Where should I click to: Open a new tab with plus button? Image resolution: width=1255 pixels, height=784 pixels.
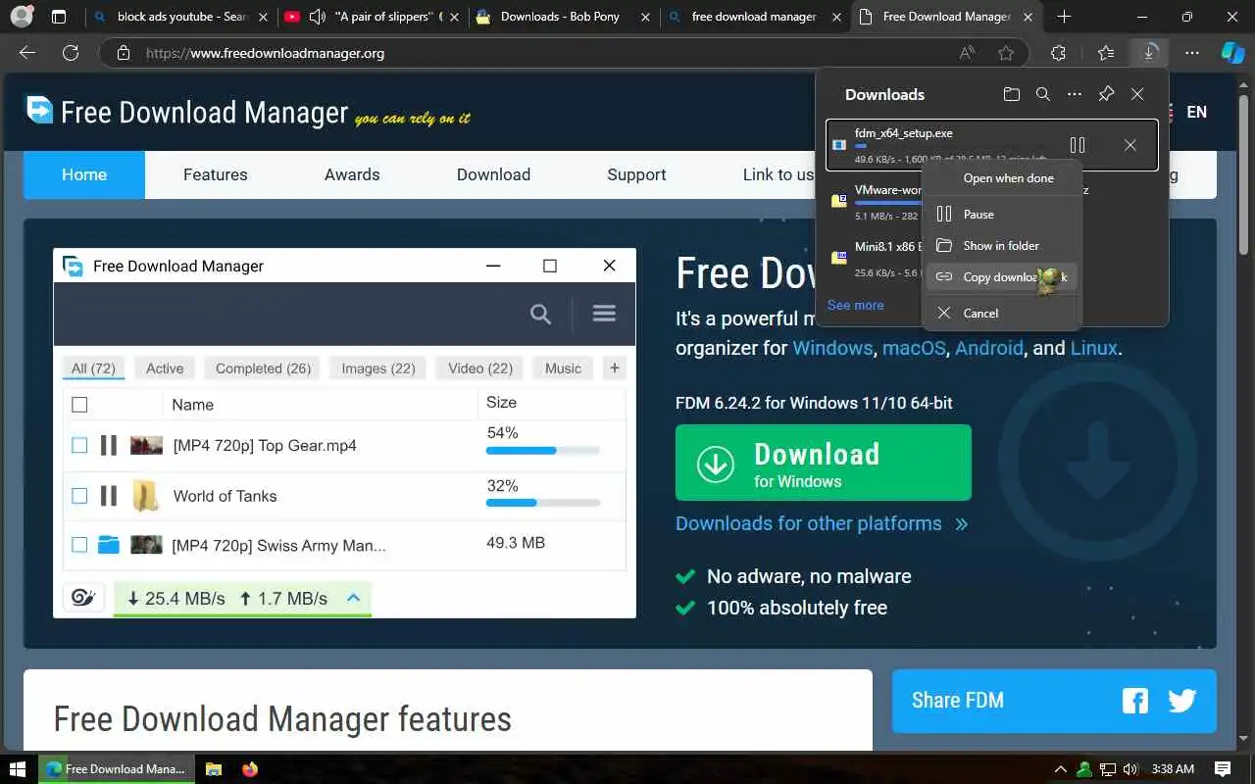pos(1065,17)
